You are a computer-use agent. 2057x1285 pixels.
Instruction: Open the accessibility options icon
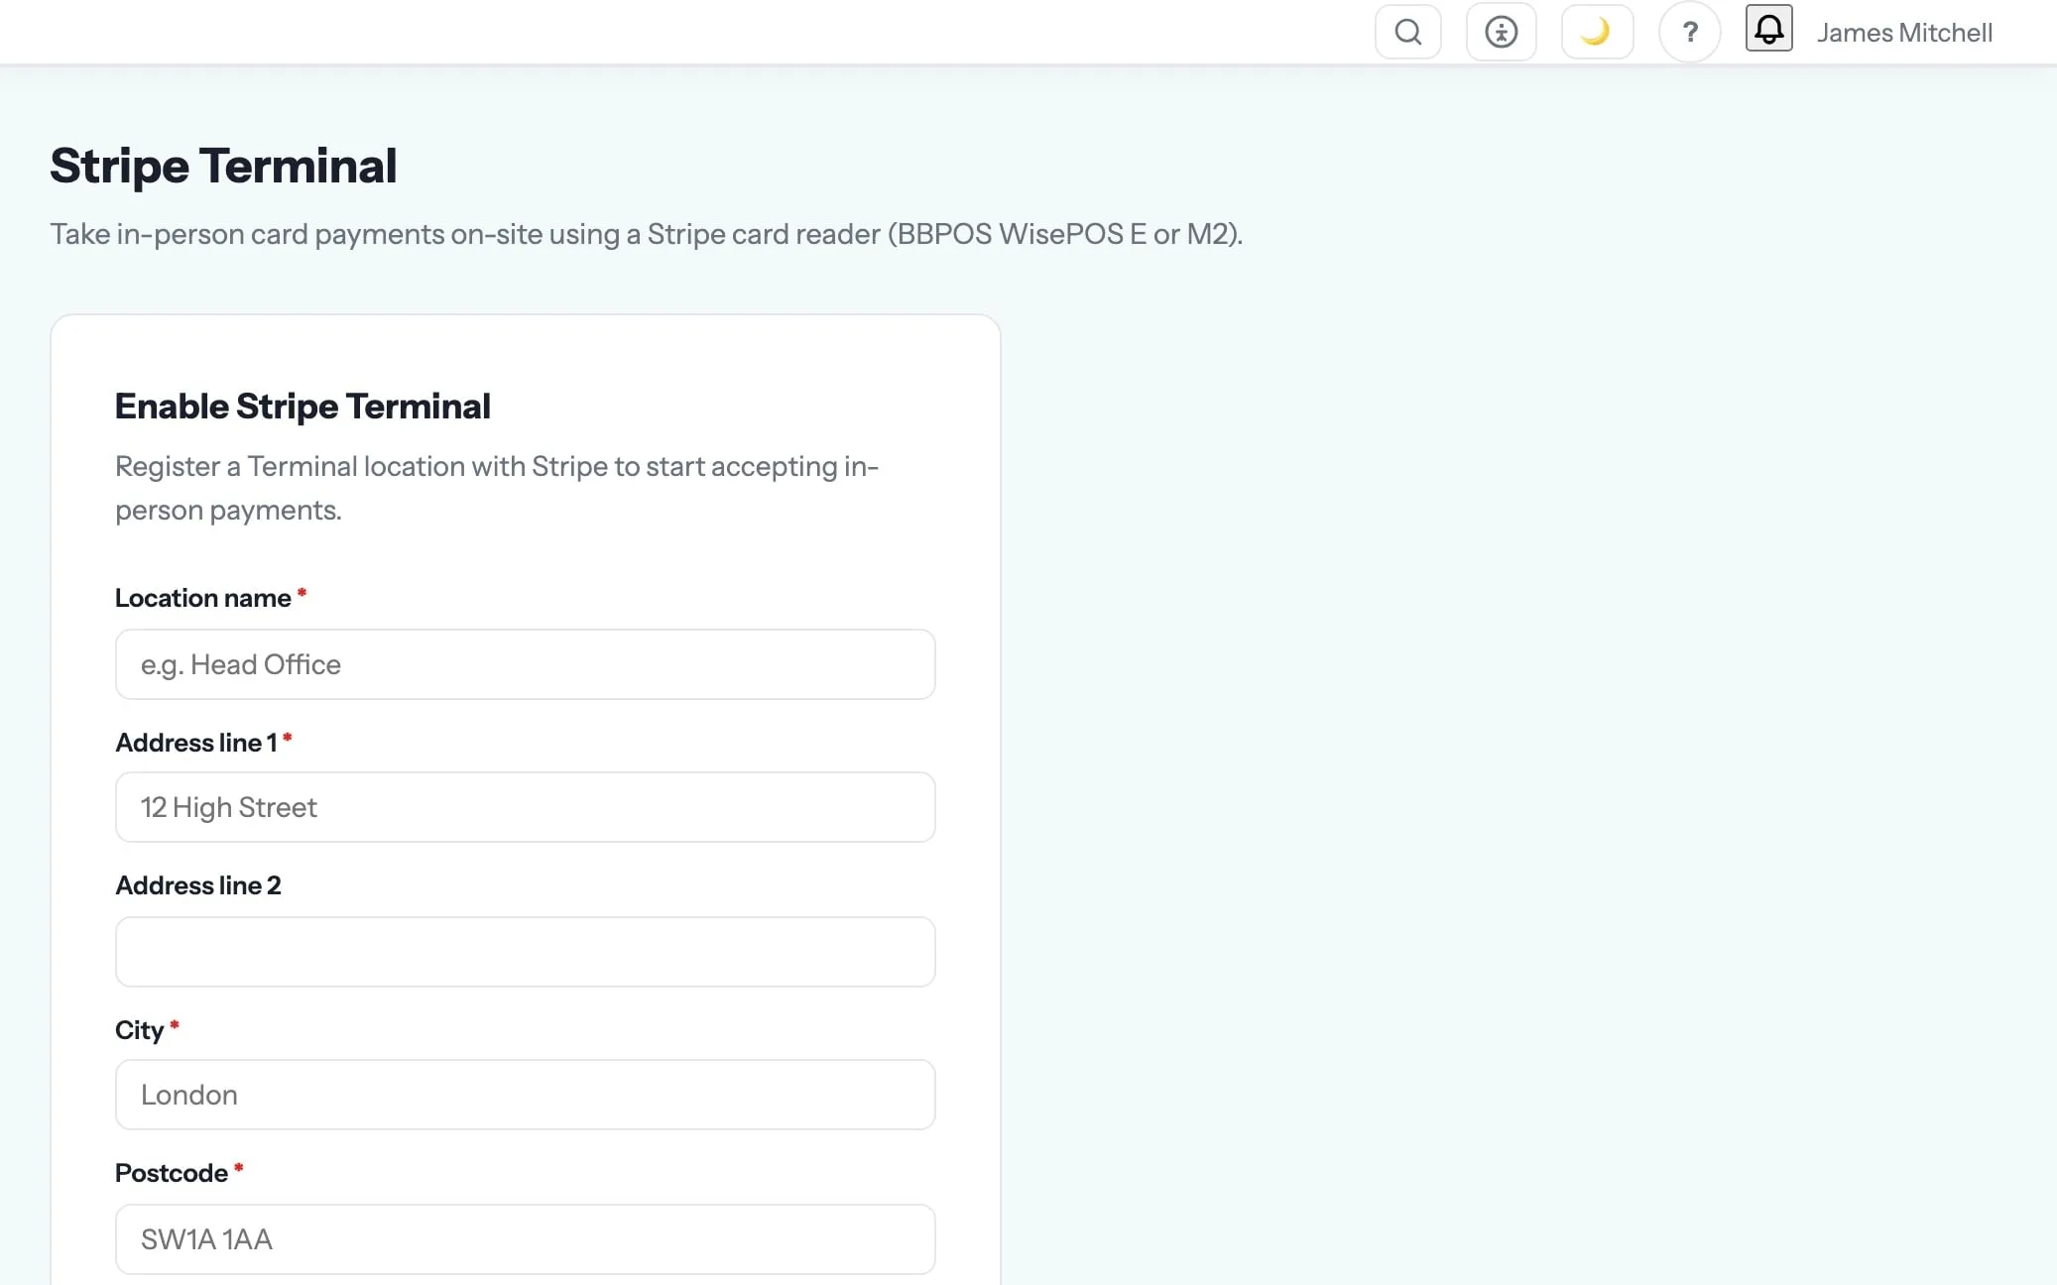coord(1501,32)
